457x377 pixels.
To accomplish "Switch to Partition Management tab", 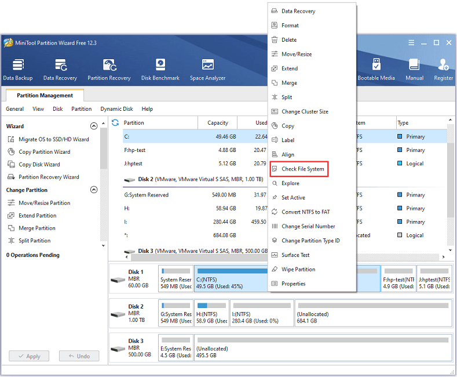I will pyautogui.click(x=45, y=96).
